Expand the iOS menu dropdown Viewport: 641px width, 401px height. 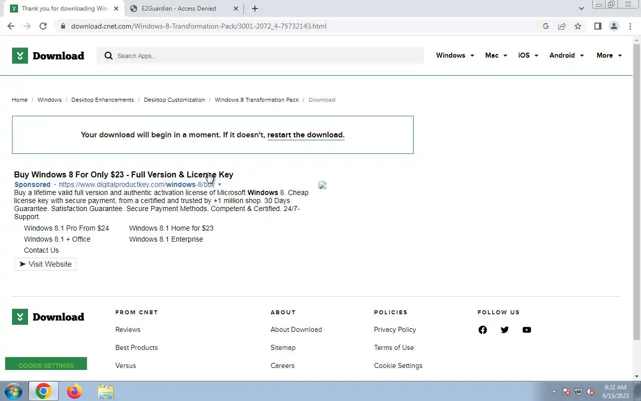528,56
